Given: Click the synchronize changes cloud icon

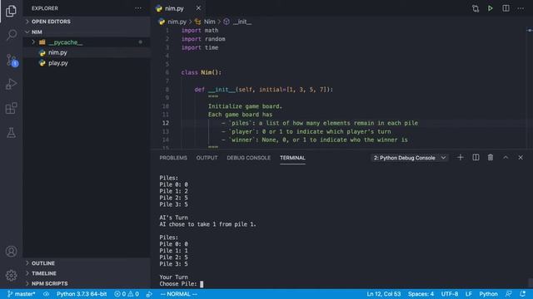Looking at the screenshot, I should point(46,294).
